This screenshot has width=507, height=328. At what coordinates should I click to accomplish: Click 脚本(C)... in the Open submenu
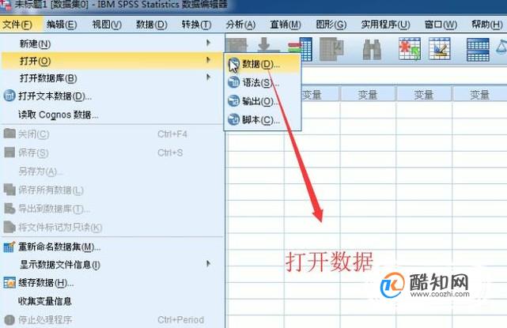[263, 120]
